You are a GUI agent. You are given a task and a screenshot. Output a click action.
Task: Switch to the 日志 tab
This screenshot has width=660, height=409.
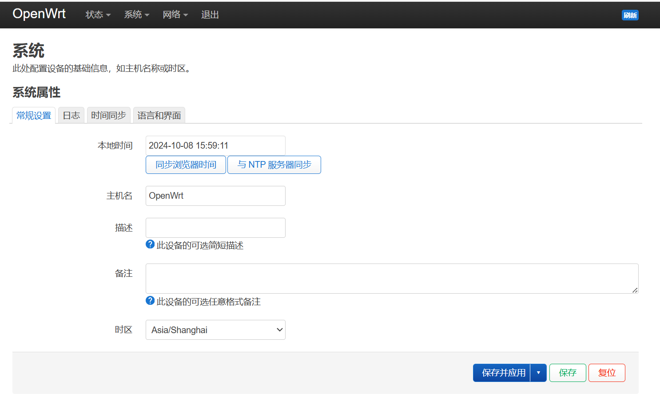pyautogui.click(x=72, y=115)
